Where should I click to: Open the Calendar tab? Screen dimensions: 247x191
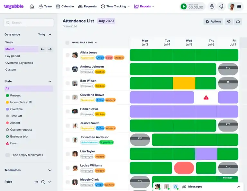[65, 6]
